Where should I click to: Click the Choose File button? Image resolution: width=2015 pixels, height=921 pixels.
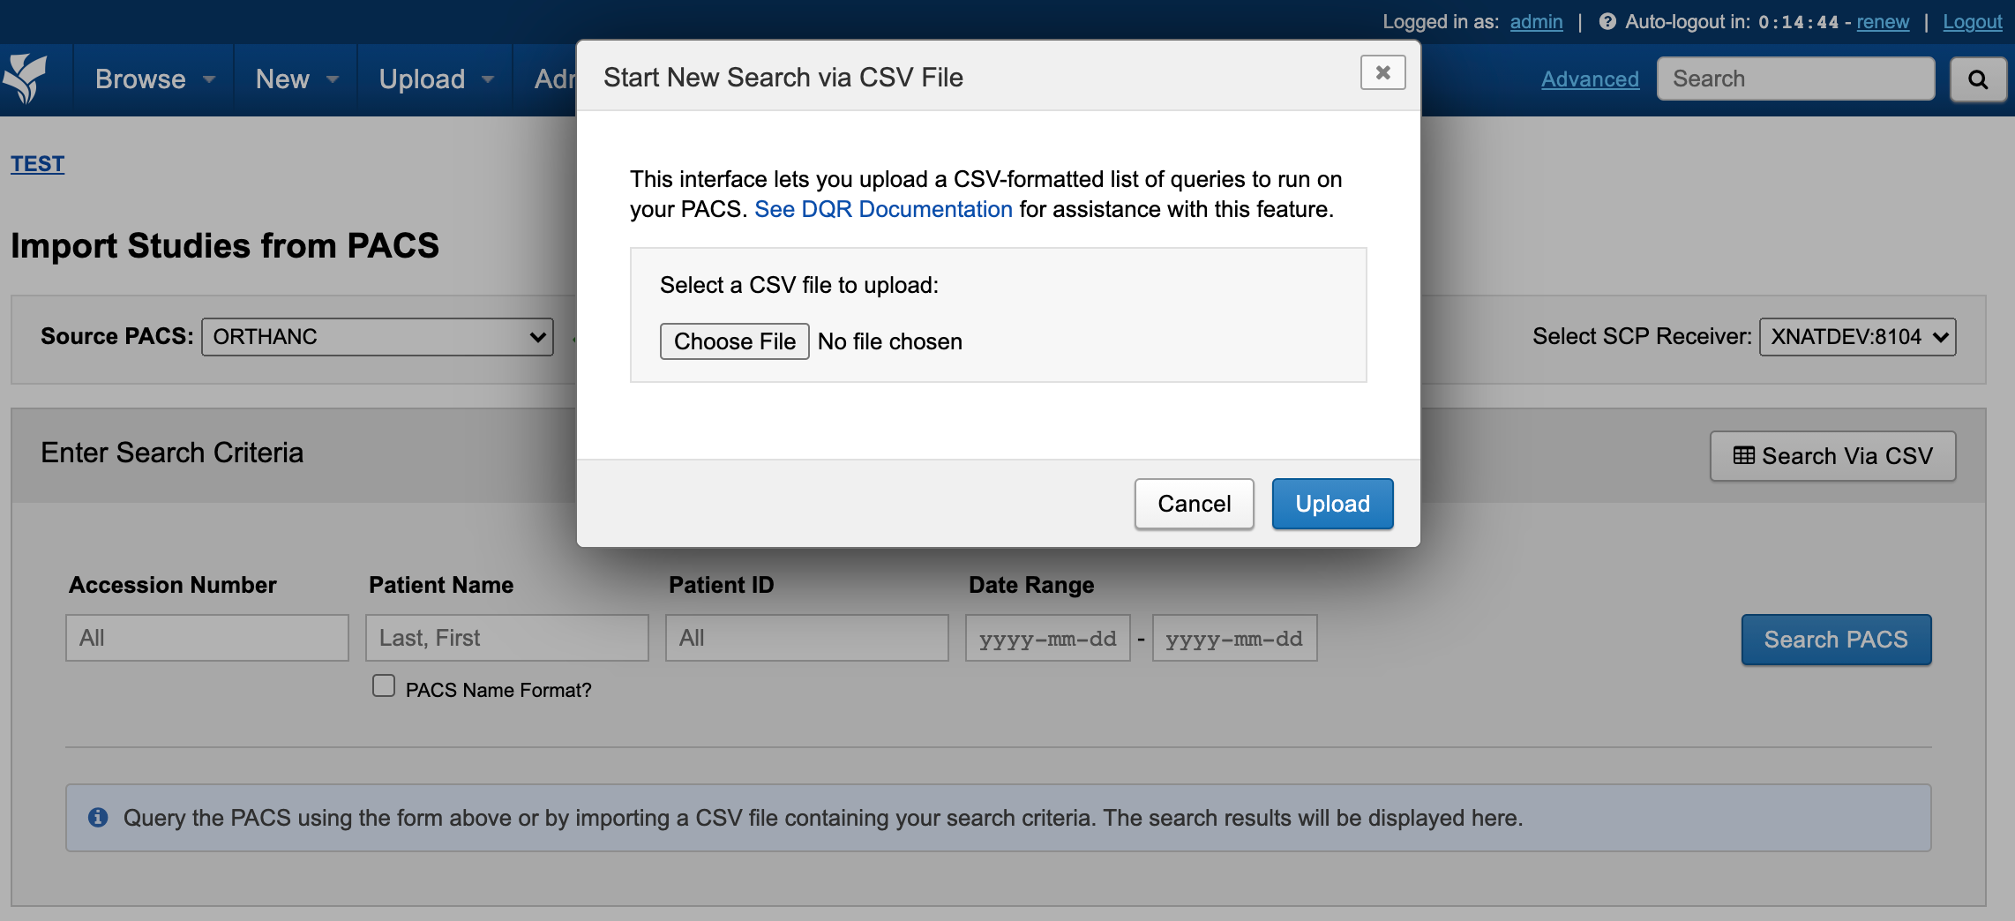pyautogui.click(x=734, y=341)
